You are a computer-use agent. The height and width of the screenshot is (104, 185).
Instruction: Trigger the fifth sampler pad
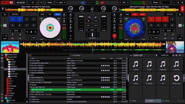136,79
